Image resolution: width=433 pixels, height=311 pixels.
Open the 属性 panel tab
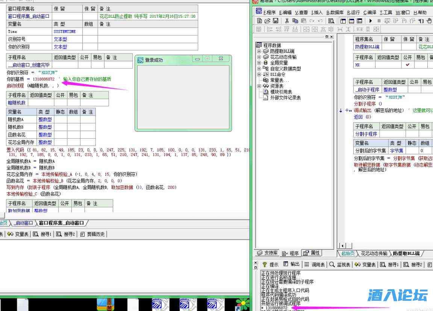312,253
